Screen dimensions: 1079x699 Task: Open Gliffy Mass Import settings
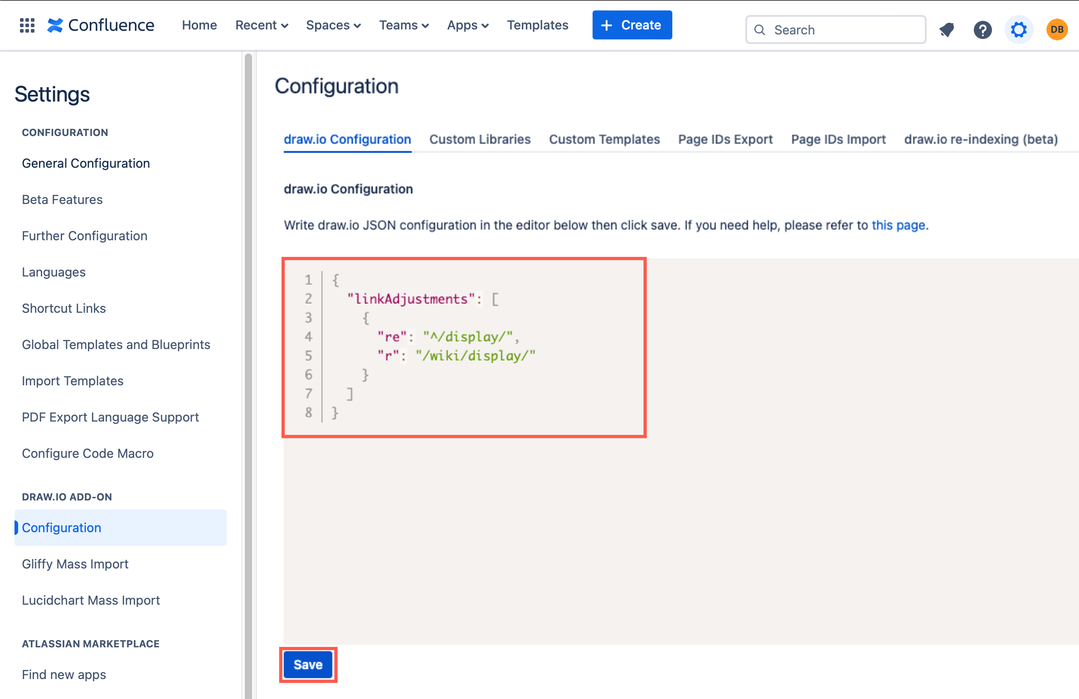75,564
